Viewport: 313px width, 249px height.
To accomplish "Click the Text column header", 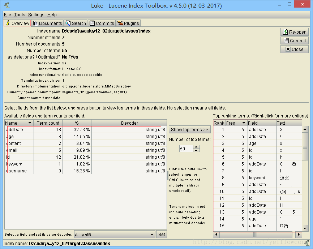I will pos(289,123).
